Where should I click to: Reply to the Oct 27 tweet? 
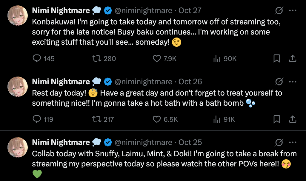click(x=37, y=59)
